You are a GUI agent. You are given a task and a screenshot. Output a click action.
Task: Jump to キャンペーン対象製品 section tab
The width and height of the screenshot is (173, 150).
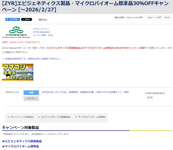pyautogui.click(x=22, y=117)
